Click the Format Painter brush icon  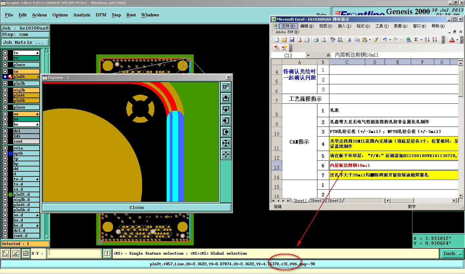tap(376, 40)
